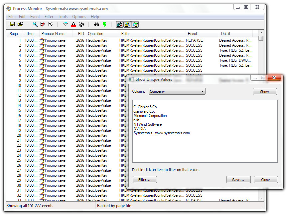Click 'Showing all 151 277 events' status text

[30, 206]
